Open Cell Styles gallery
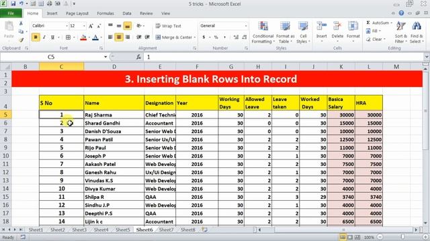 (x=303, y=32)
